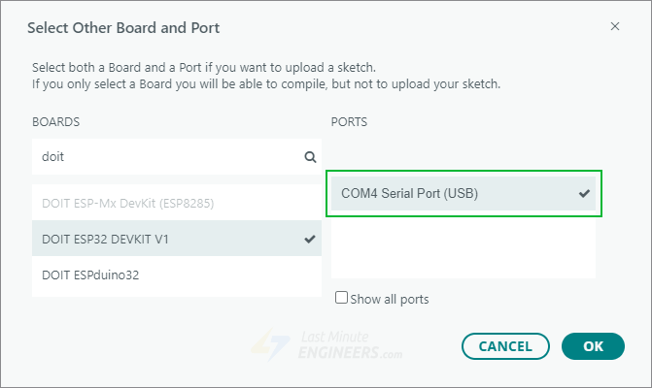The image size is (652, 388).
Task: Click the checkmark beside DOIT ESP32 DEVKIT V1
Action: (x=310, y=239)
